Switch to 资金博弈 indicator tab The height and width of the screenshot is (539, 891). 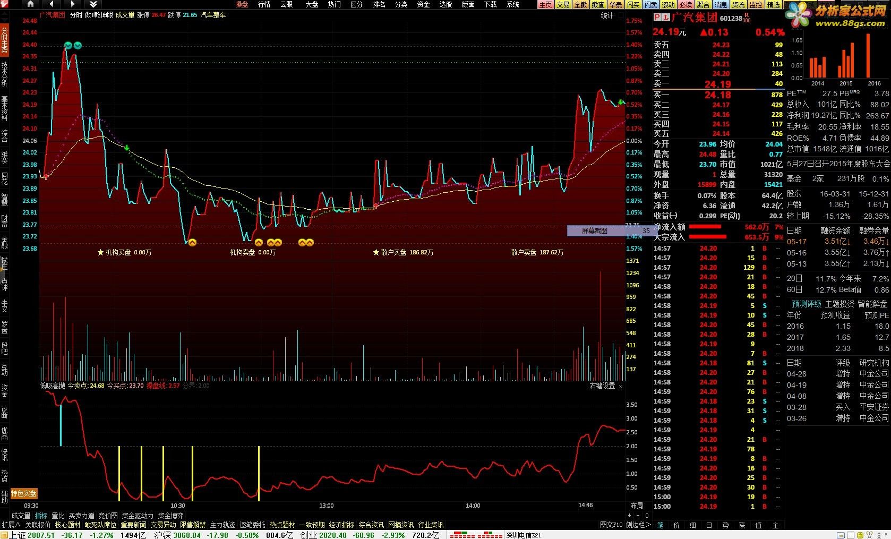point(170,516)
